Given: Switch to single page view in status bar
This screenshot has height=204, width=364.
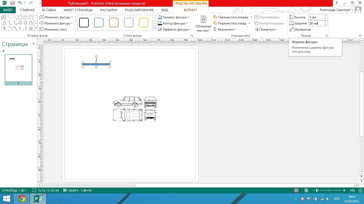Looking at the screenshot, I should 296,190.
